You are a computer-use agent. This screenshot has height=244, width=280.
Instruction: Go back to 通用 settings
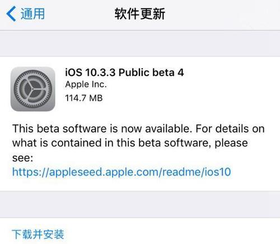click(26, 13)
